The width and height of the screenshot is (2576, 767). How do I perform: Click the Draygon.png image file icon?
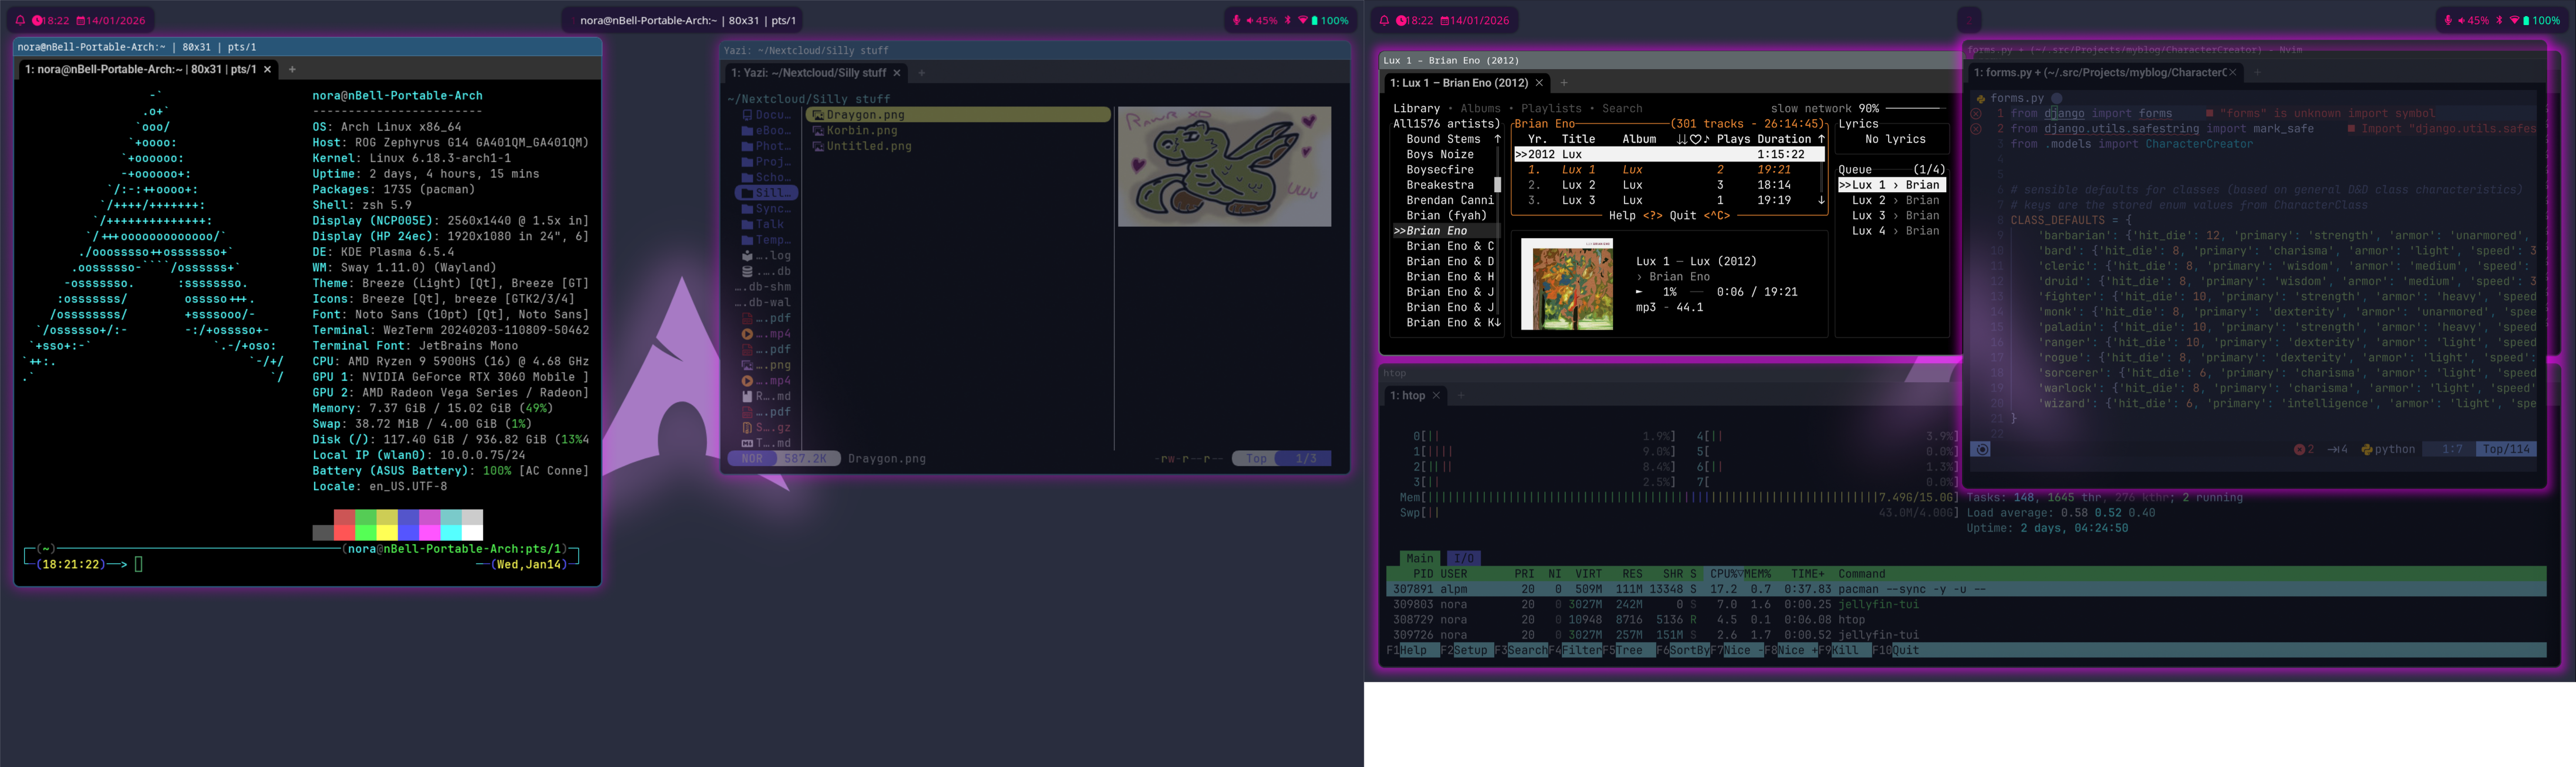coord(818,115)
